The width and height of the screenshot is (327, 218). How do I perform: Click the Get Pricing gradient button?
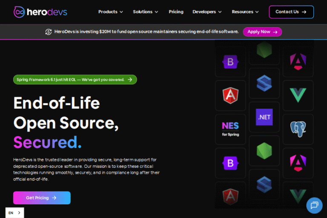point(42,198)
